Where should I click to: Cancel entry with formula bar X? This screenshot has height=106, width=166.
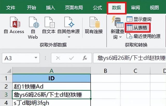(x=58, y=58)
